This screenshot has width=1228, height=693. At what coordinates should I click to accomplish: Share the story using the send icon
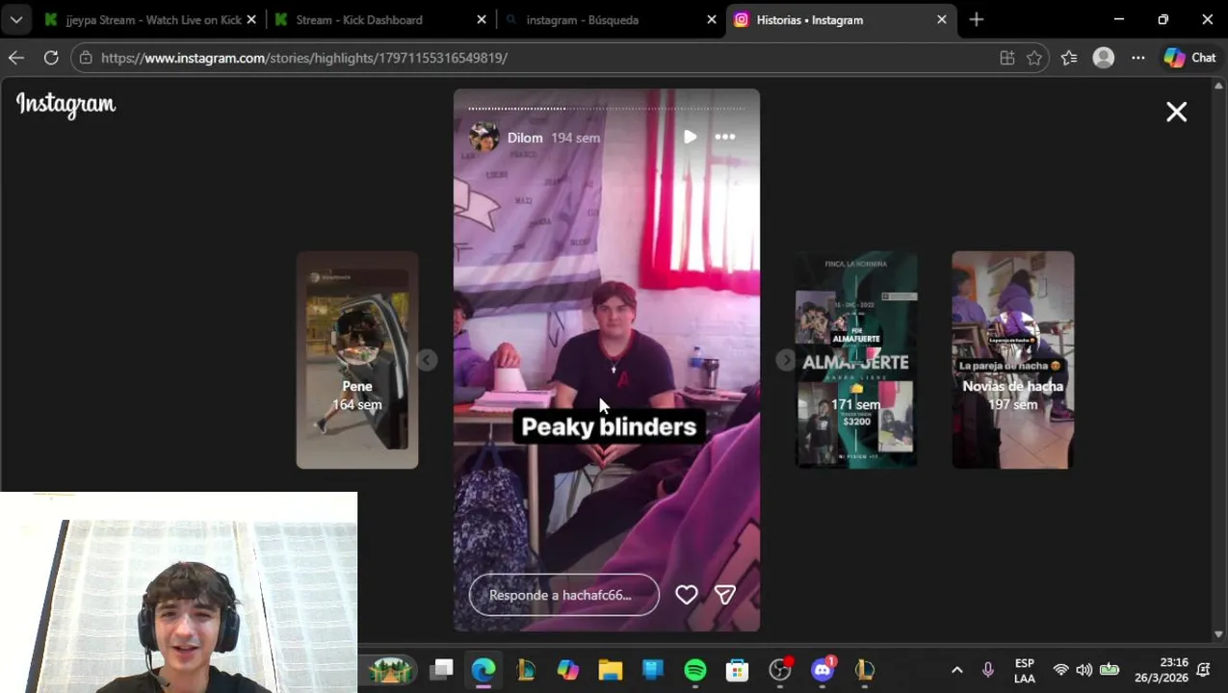click(725, 595)
